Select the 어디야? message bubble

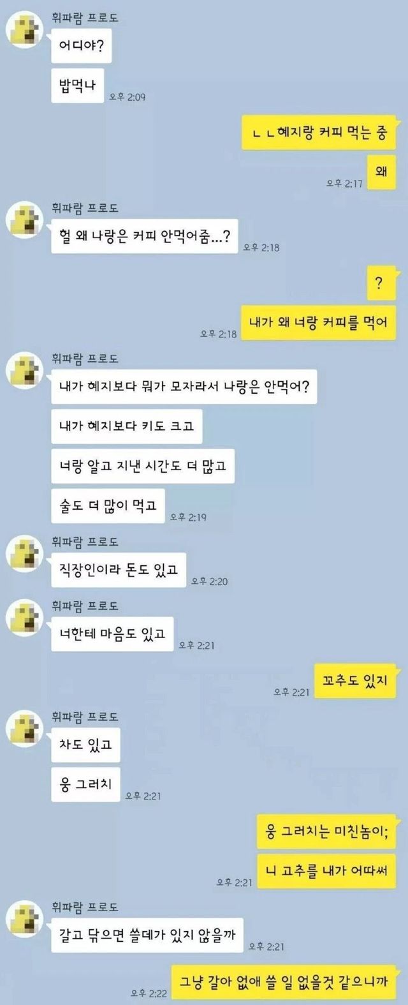pos(82,47)
